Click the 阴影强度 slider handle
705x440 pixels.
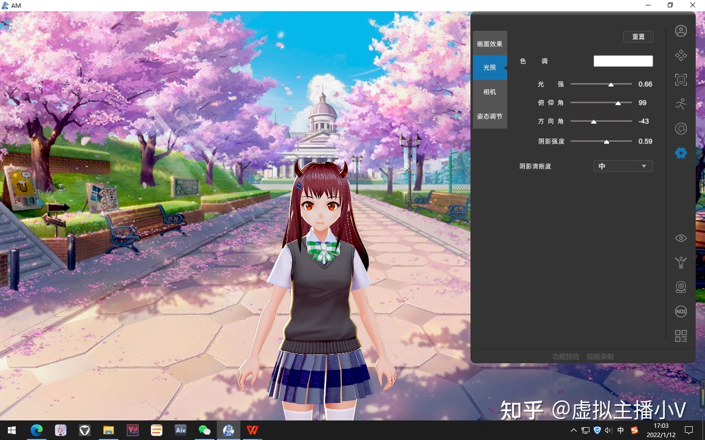(x=606, y=142)
